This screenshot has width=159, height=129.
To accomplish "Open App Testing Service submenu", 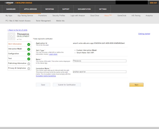I will click(25, 16).
